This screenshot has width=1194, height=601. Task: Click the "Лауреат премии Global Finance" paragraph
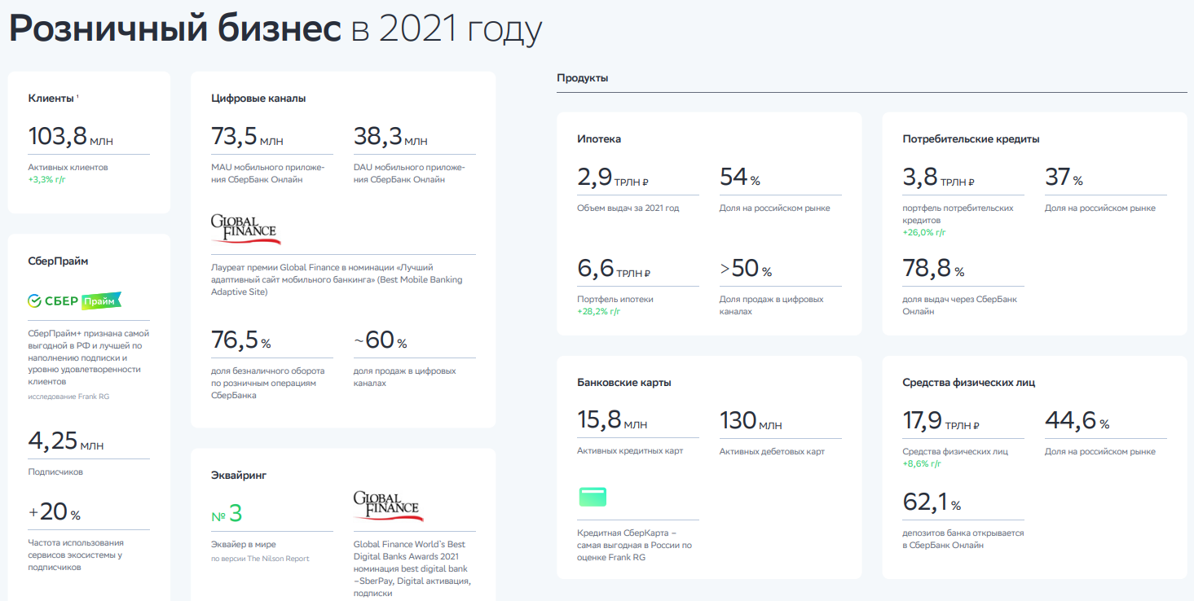[x=337, y=279]
